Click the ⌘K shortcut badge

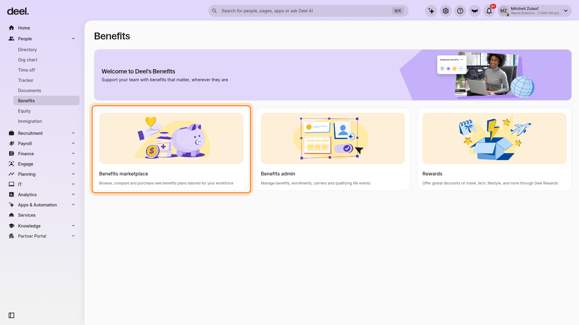pos(398,11)
